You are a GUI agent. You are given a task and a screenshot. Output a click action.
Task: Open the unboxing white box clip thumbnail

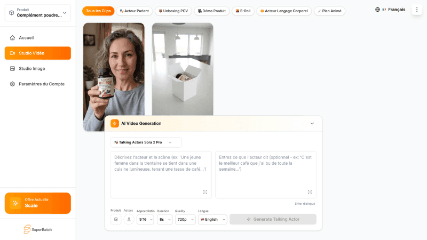click(183, 69)
